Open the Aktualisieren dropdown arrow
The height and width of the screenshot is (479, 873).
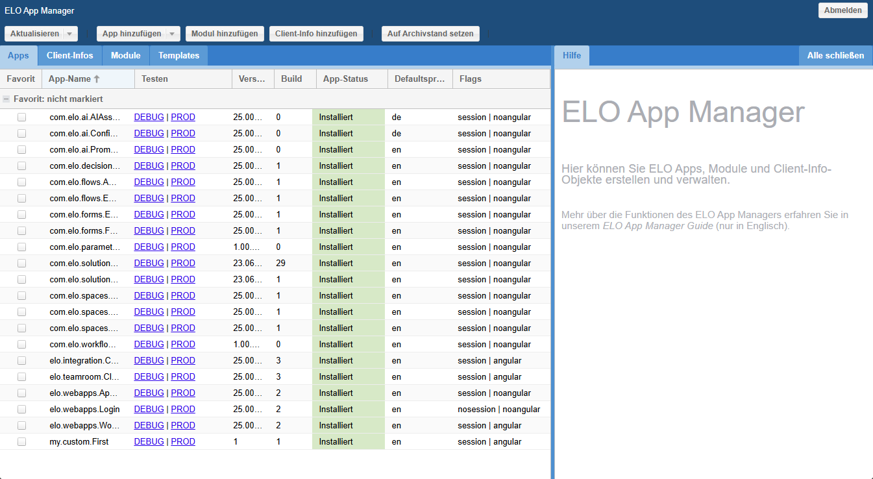click(x=70, y=34)
